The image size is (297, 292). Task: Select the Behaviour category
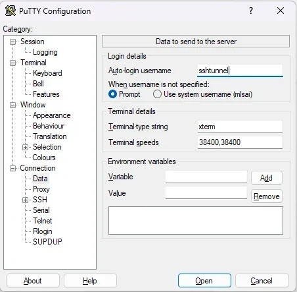point(49,126)
